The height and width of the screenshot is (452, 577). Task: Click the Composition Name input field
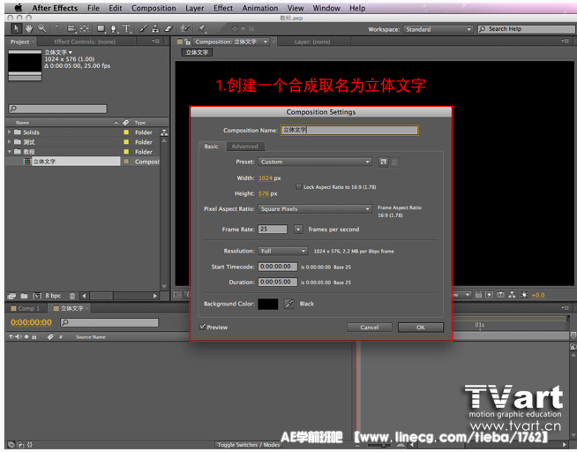click(349, 130)
